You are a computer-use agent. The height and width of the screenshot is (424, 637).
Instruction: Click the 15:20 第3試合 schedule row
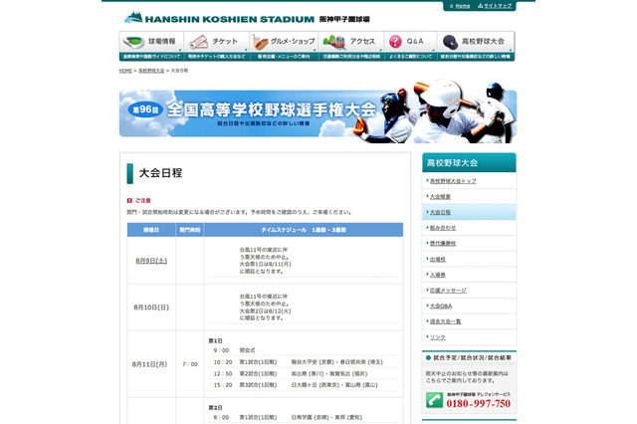click(x=303, y=385)
